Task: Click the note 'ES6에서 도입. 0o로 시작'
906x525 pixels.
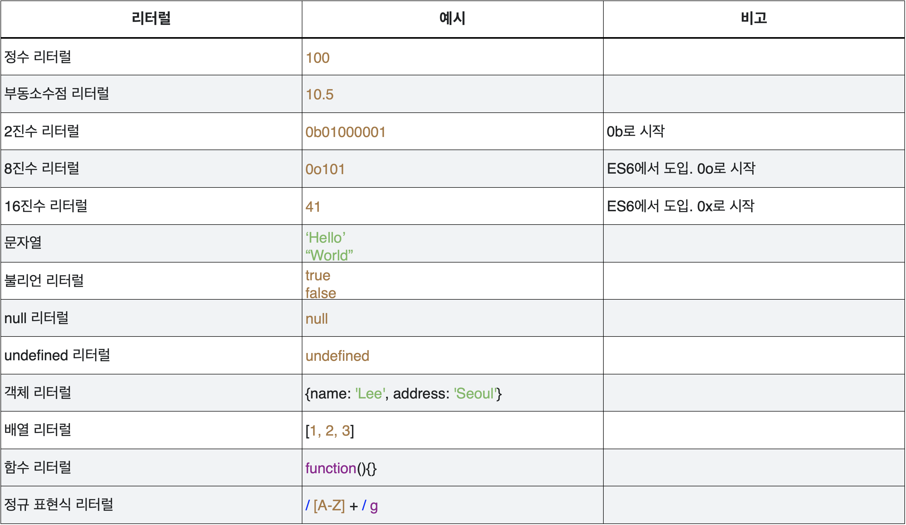Action: [x=681, y=169]
